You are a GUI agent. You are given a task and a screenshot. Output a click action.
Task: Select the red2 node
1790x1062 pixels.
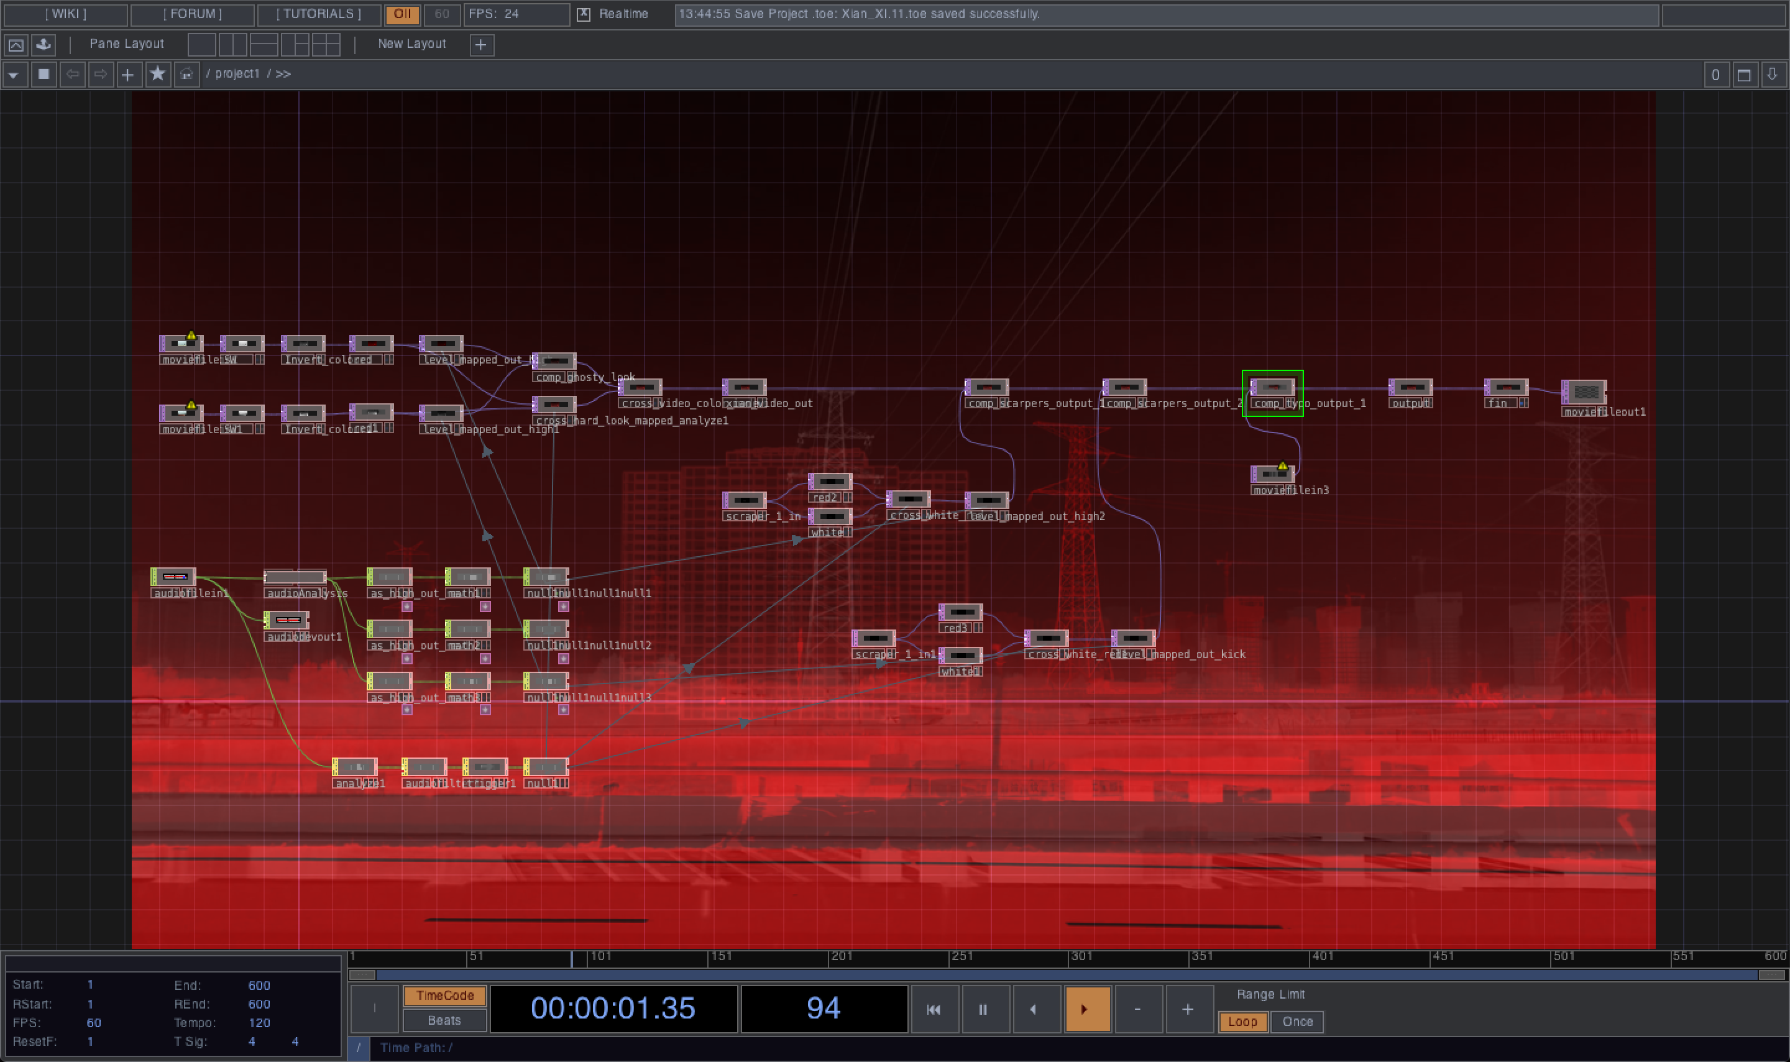click(x=830, y=482)
